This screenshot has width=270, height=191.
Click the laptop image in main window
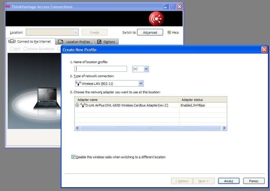tap(47, 98)
